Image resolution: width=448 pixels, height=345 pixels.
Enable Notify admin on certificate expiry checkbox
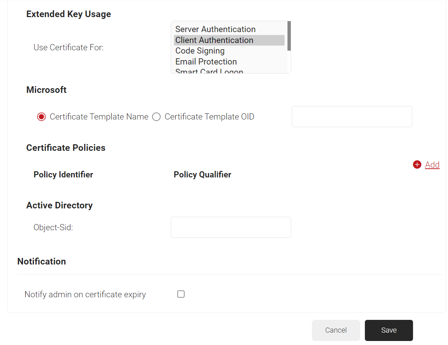coord(181,294)
